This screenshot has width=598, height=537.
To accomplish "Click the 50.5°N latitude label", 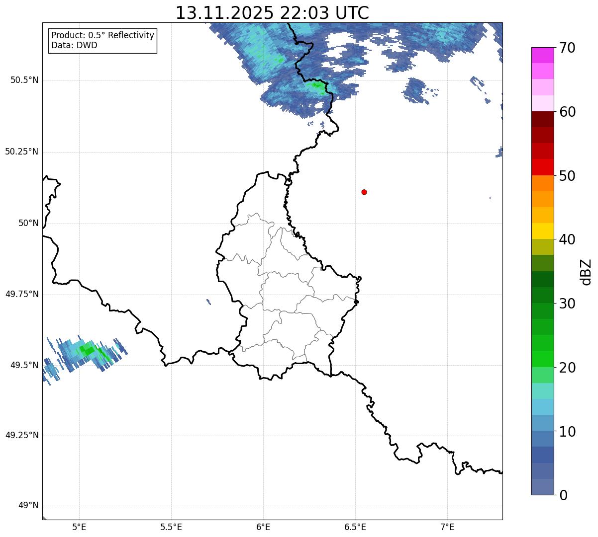I will [x=24, y=80].
